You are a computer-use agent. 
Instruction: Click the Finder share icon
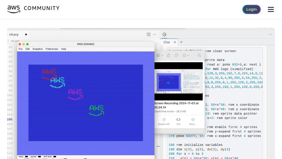(x=169, y=55)
